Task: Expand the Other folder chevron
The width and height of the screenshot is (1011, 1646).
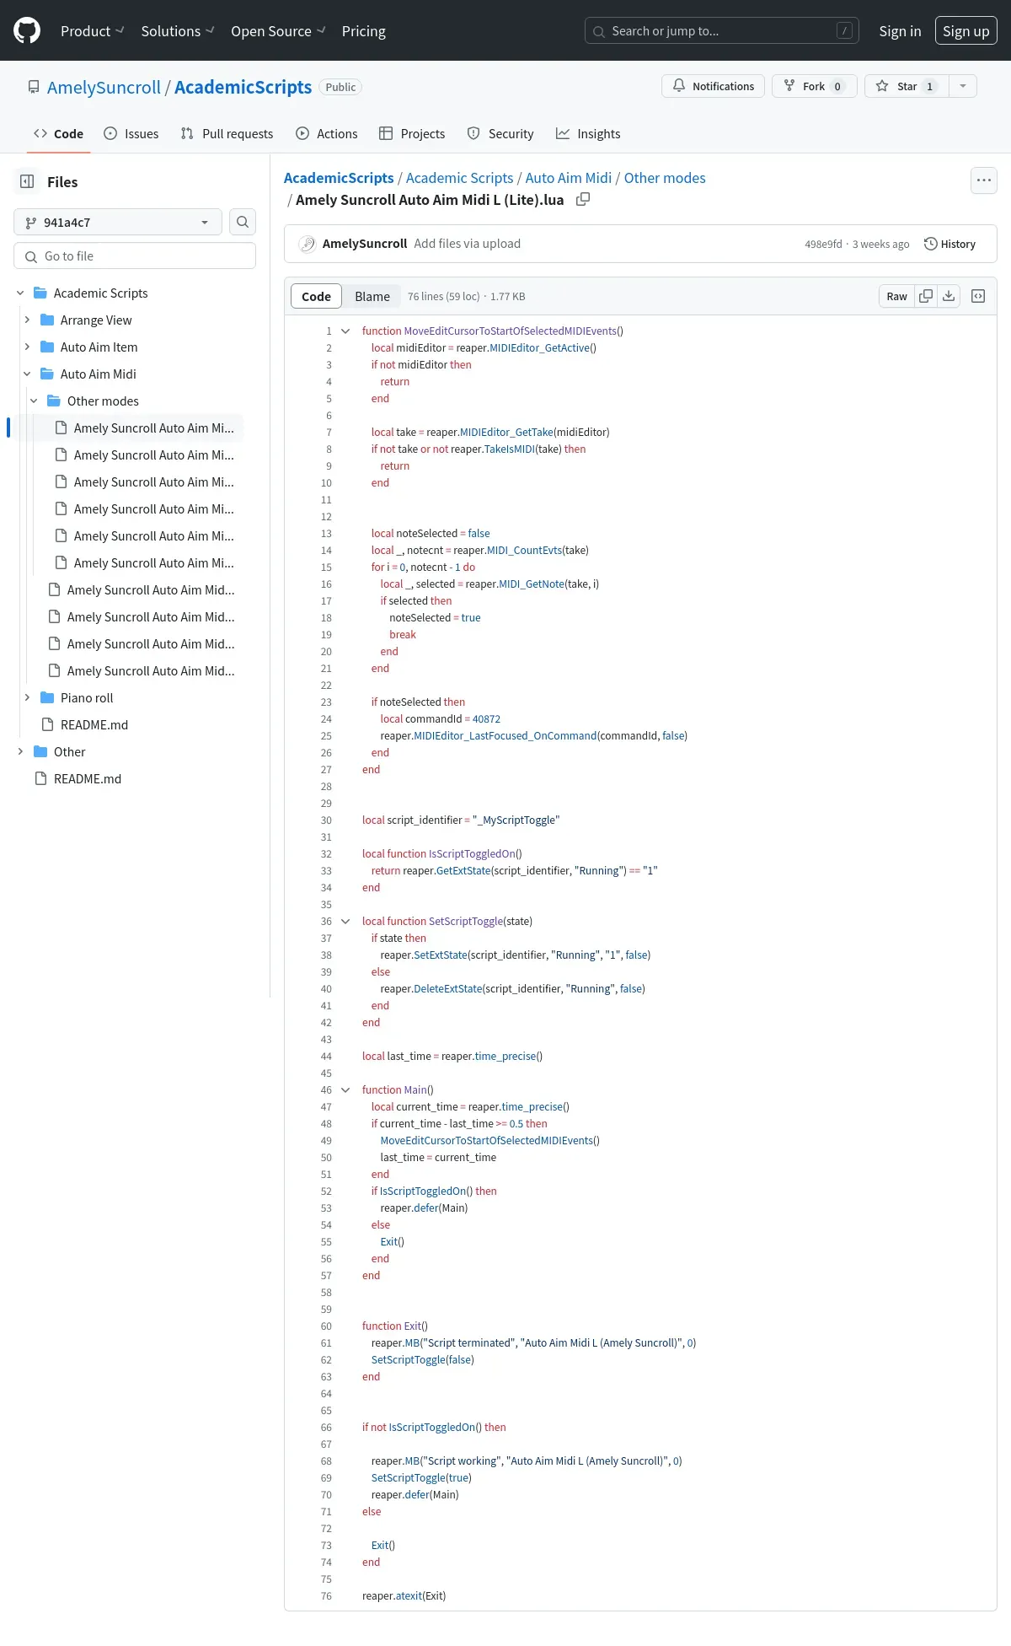Action: [20, 751]
